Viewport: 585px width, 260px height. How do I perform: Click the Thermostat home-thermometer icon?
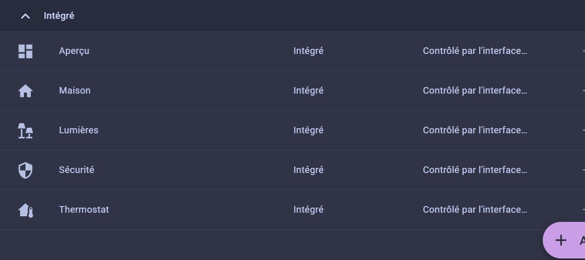click(x=25, y=210)
